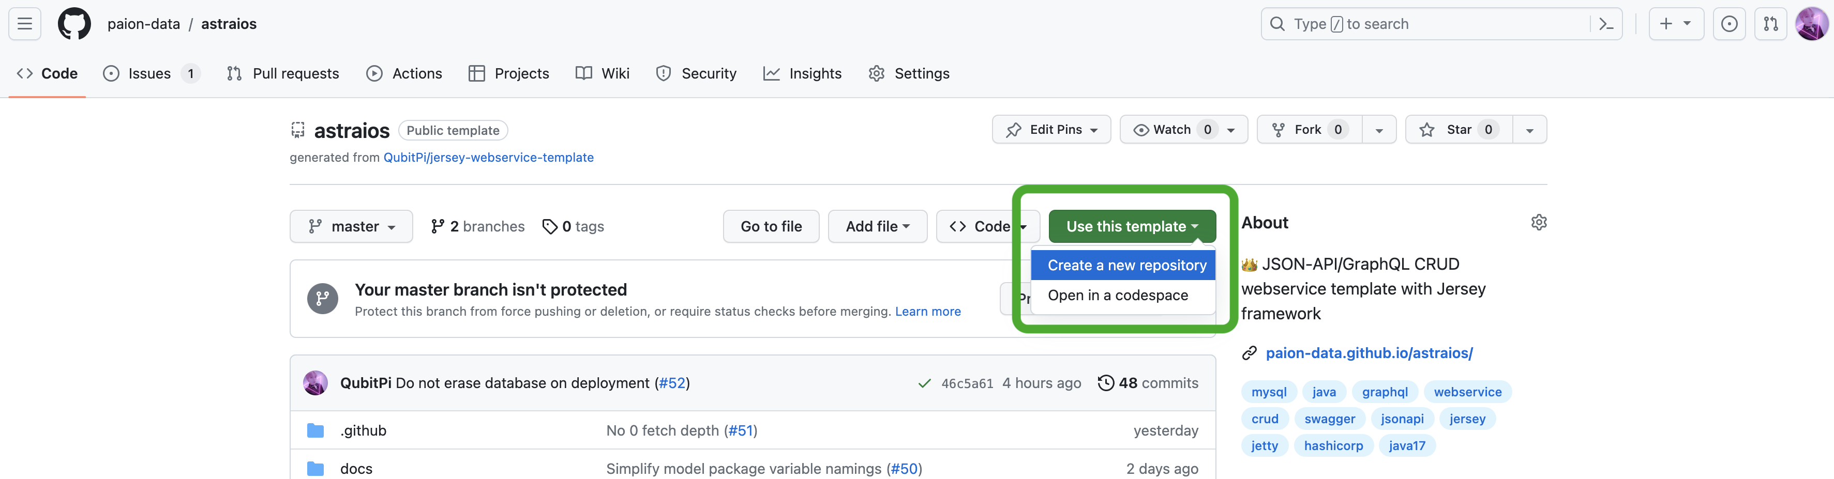Open the astraios breadcrumb link
The width and height of the screenshot is (1834, 479).
coord(229,24)
